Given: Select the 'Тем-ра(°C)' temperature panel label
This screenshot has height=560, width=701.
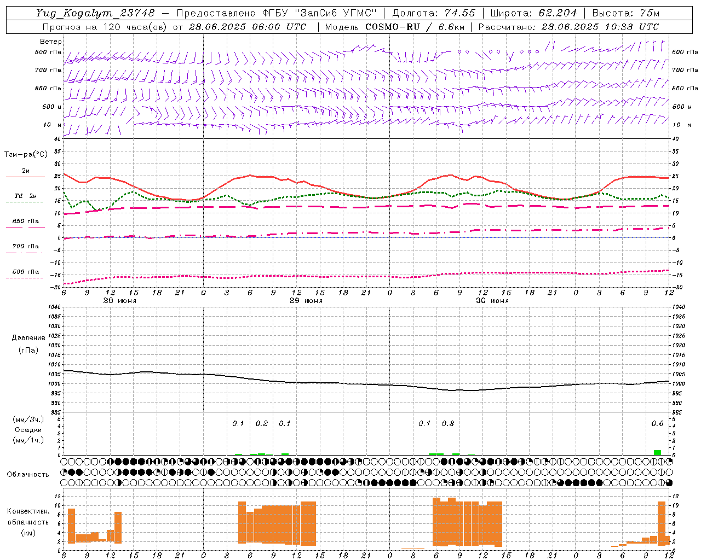Looking at the screenshot, I should click(x=26, y=155).
